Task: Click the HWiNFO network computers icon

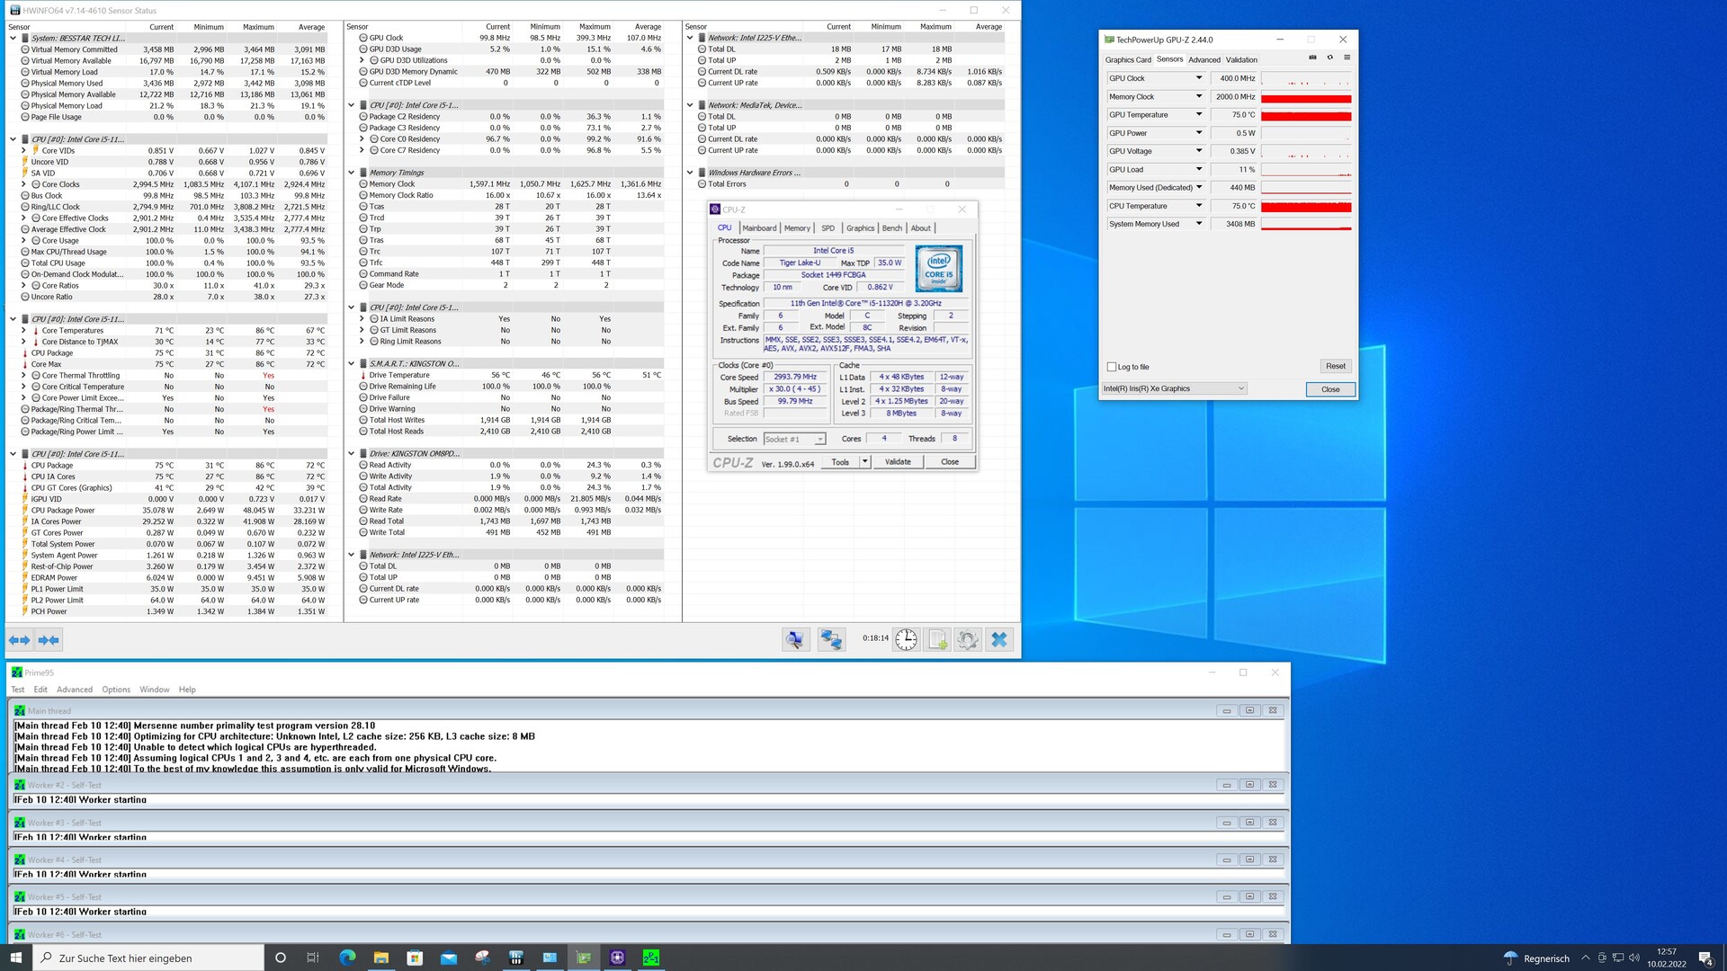Action: pos(831,639)
